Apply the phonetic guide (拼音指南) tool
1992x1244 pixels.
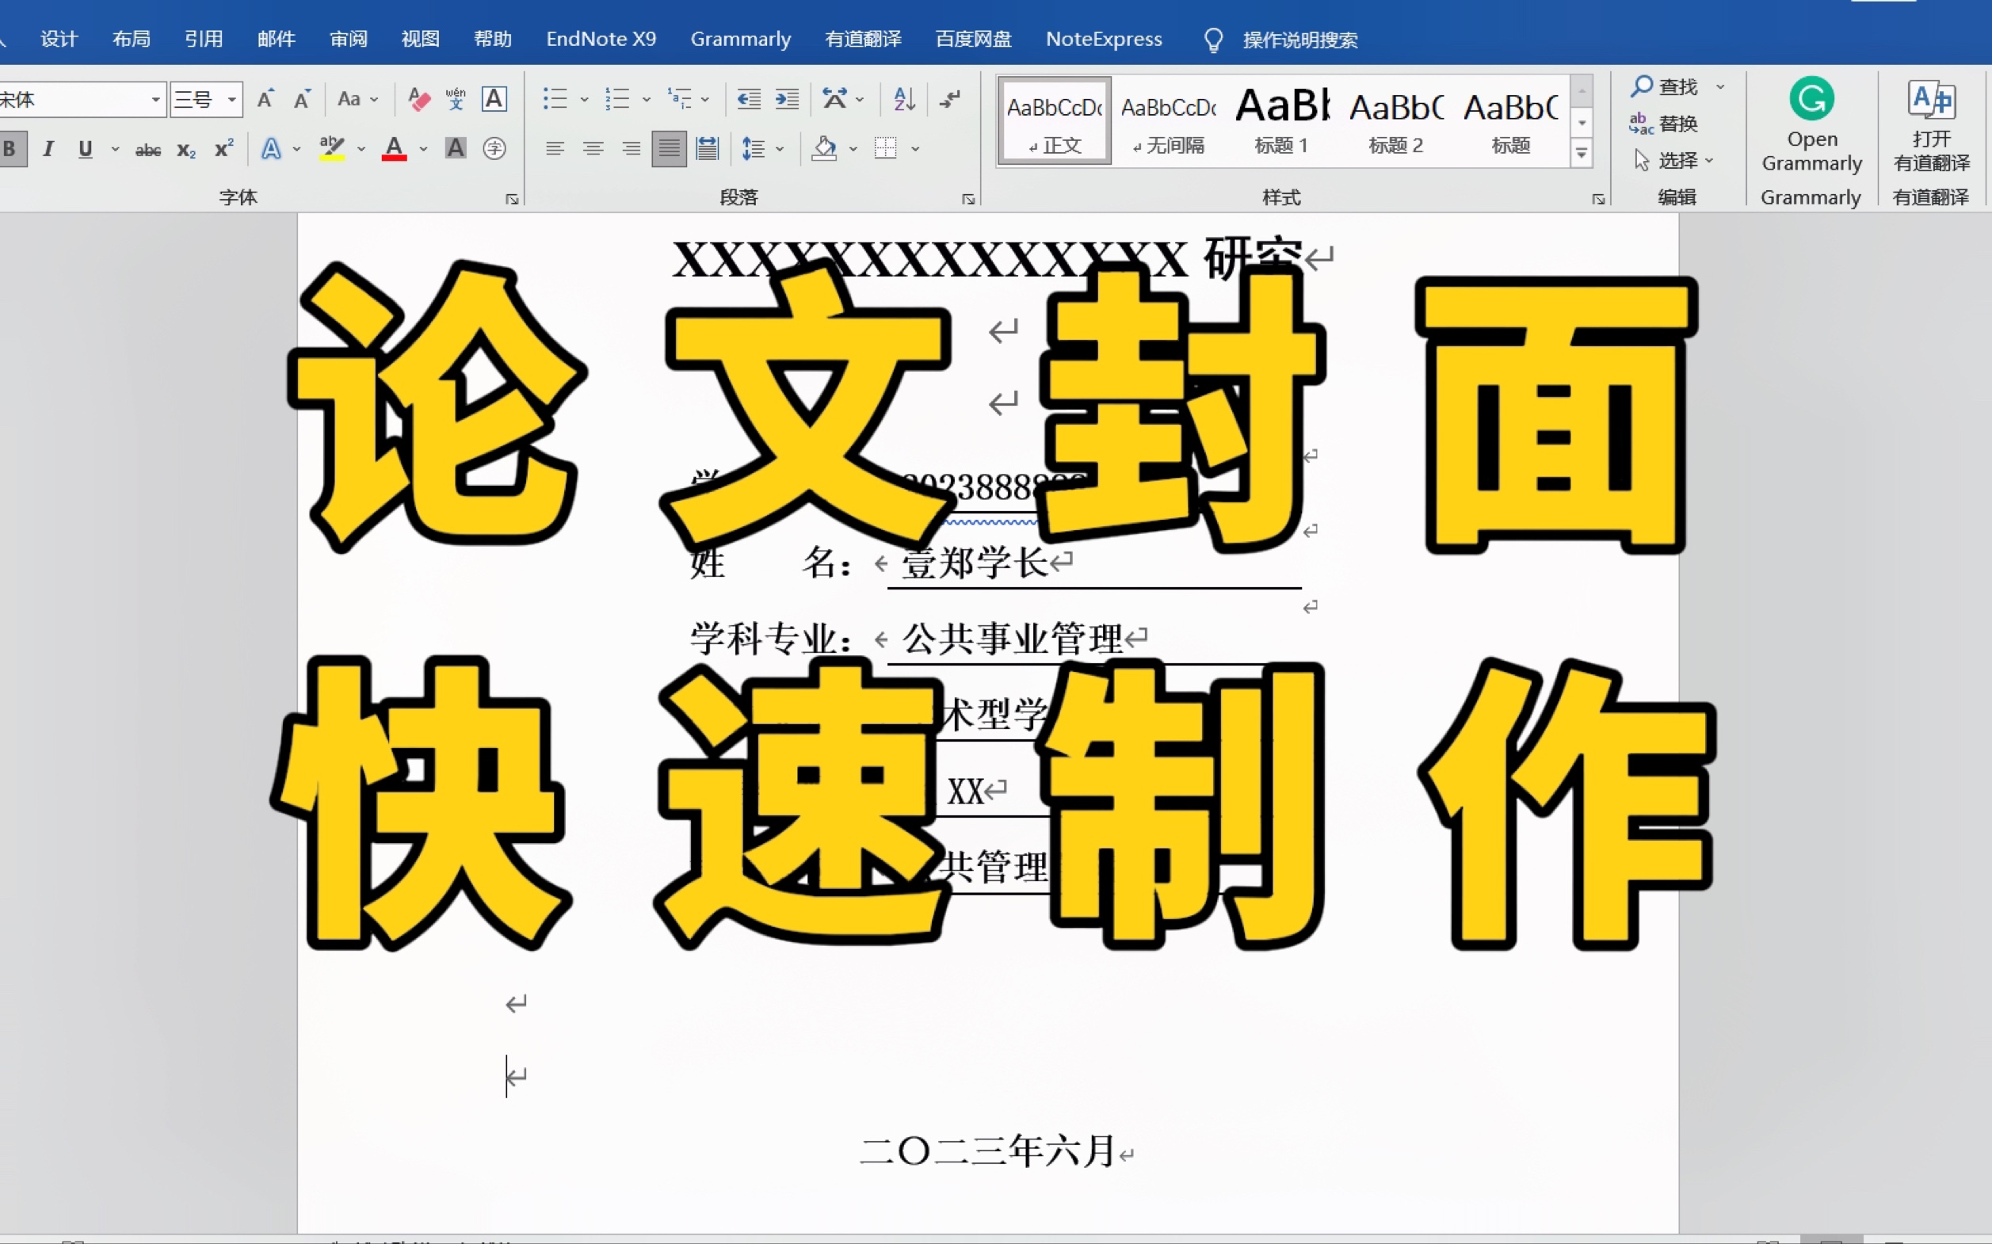pos(455,99)
